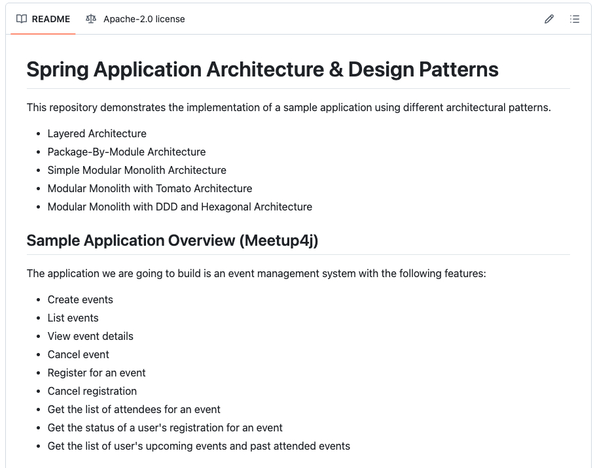595x468 pixels.
Task: Open the outline list icon
Action: (575, 19)
